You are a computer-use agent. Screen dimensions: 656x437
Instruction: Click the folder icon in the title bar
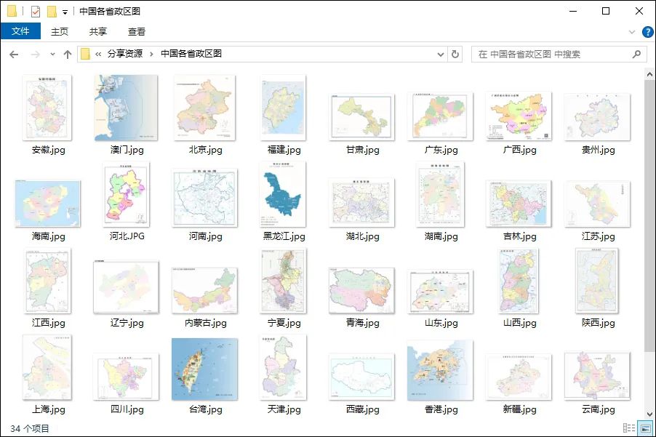pos(12,12)
